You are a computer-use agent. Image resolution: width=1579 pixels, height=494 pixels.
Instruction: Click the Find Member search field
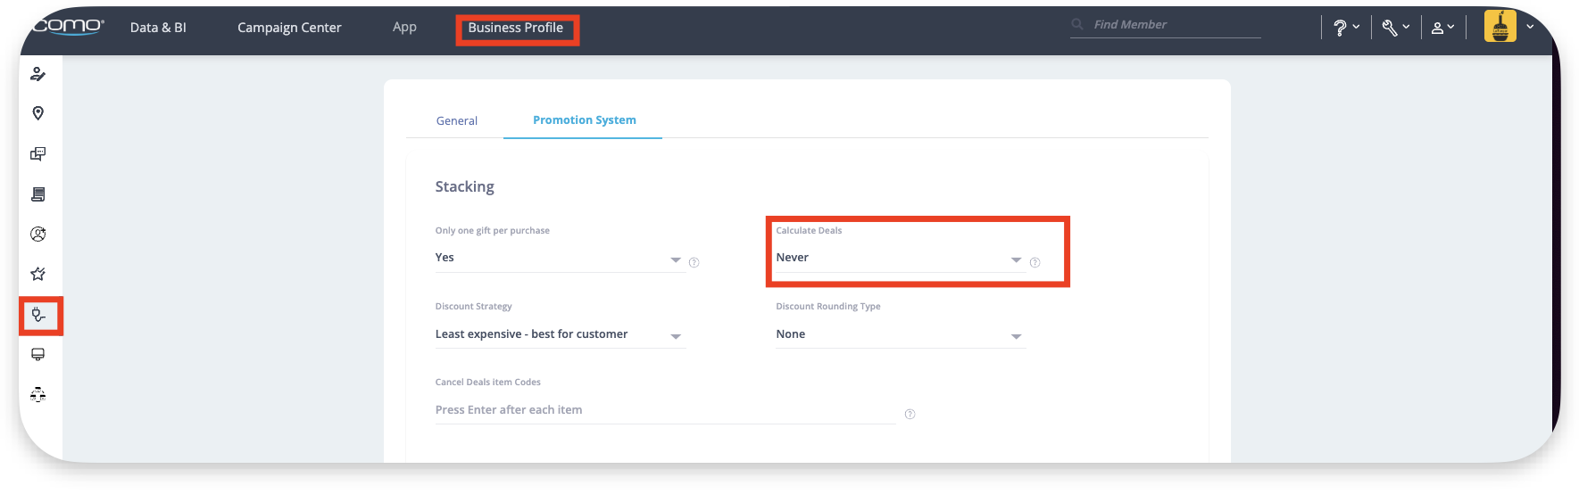(x=1169, y=25)
